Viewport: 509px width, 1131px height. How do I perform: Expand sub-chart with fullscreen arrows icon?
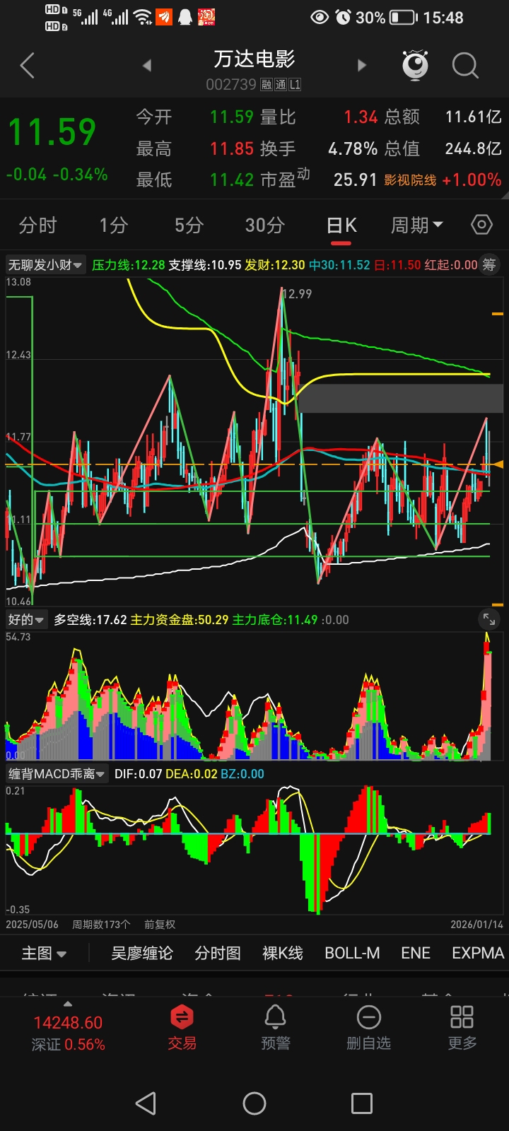[x=489, y=619]
